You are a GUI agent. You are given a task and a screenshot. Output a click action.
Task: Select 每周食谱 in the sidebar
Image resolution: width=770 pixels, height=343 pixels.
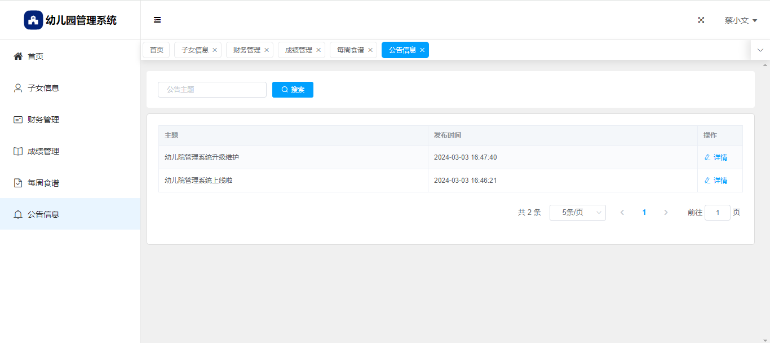pyautogui.click(x=43, y=183)
